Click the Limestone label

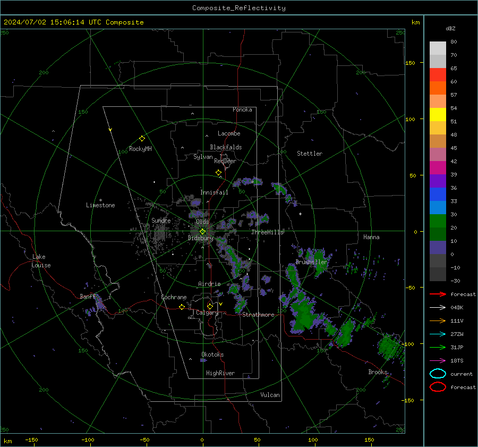point(100,205)
